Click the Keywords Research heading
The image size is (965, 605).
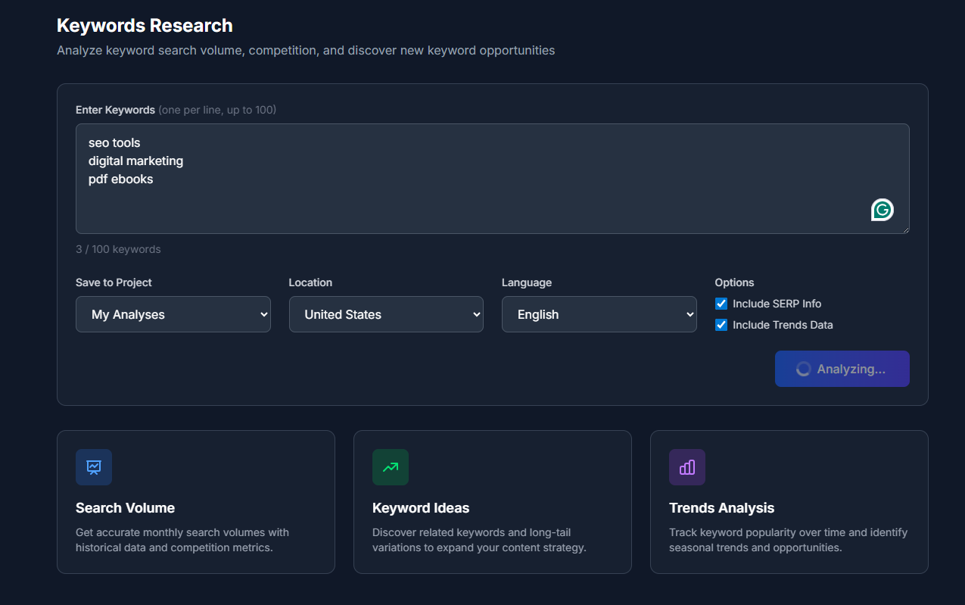144,25
